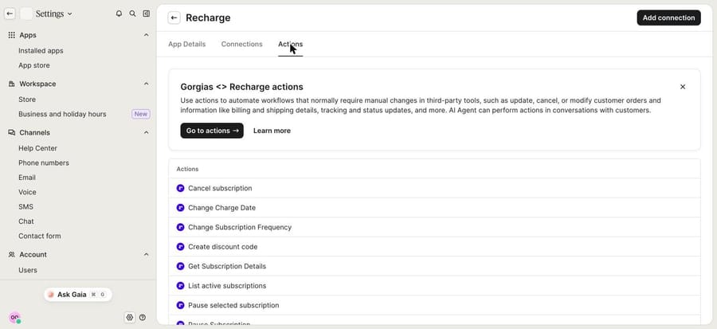The width and height of the screenshot is (717, 329).
Task: Open the Pause selected subscription action
Action: (434, 305)
